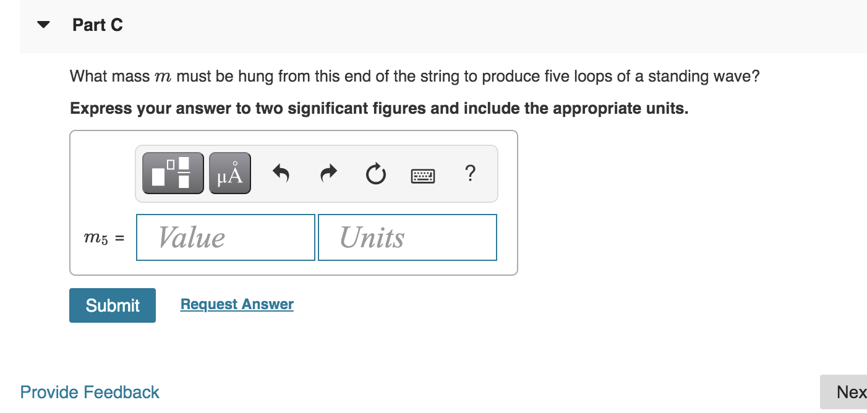The width and height of the screenshot is (867, 413).
Task: Click inside the Units input field
Action: click(407, 237)
